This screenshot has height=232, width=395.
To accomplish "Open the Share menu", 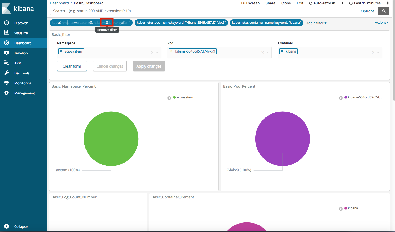I will (x=270, y=3).
